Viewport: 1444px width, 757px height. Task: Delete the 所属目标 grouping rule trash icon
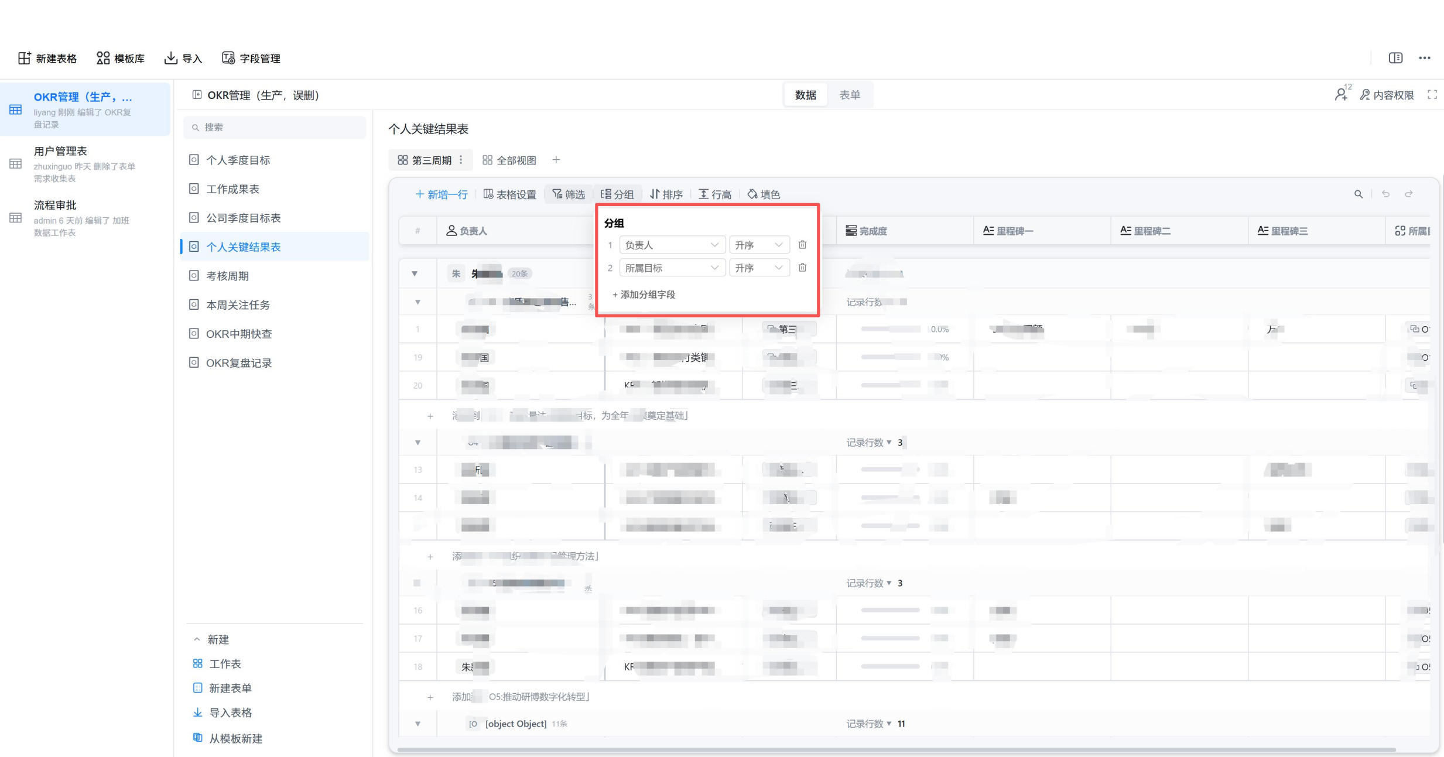[x=802, y=268]
